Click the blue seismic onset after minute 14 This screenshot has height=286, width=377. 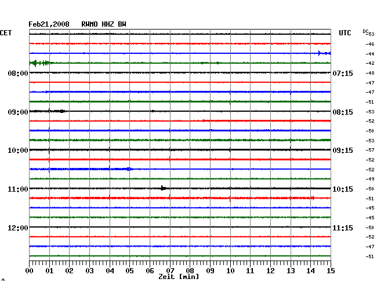(x=325, y=53)
